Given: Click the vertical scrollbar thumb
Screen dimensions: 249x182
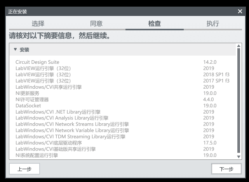Looking at the screenshot, I should 239,100.
